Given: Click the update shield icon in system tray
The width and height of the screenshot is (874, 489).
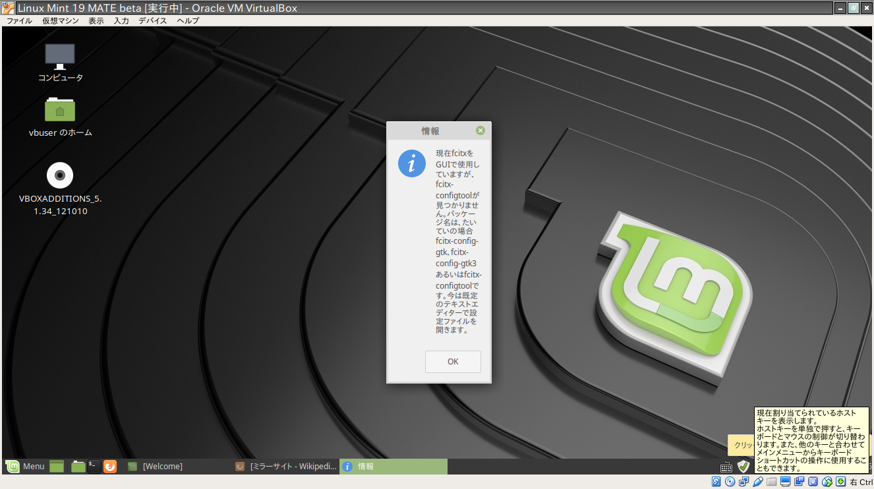Looking at the screenshot, I should point(743,466).
